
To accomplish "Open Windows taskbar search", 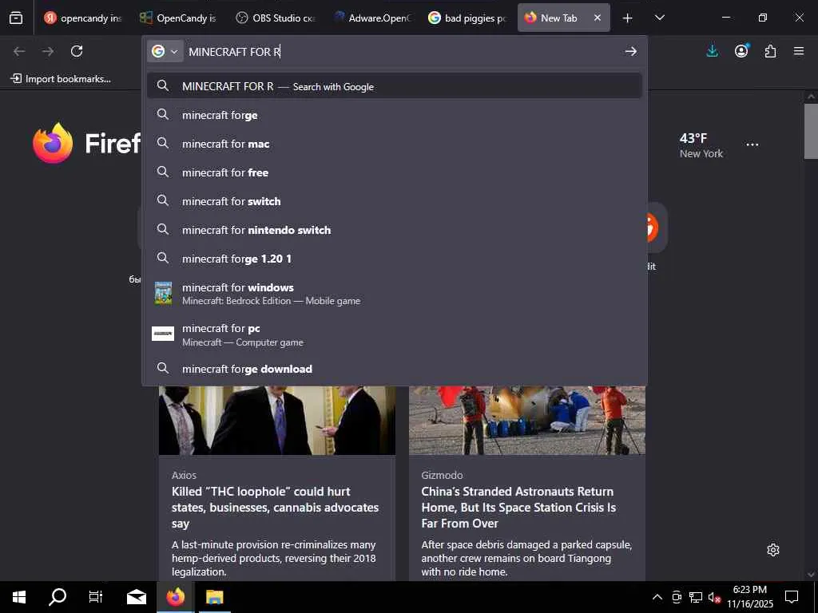I will click(58, 597).
